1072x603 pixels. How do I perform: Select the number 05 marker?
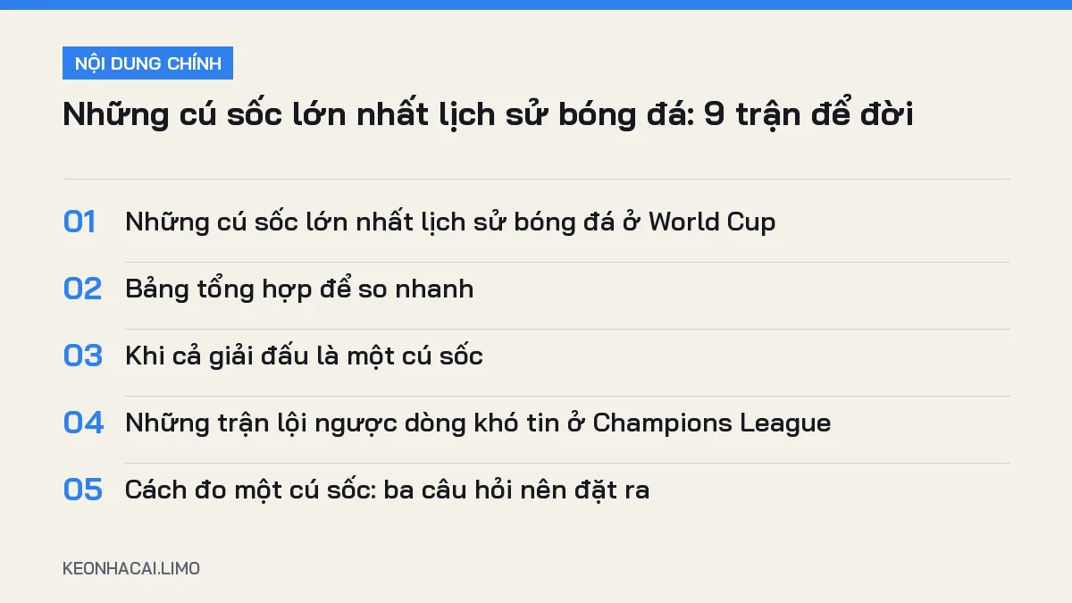coord(83,490)
